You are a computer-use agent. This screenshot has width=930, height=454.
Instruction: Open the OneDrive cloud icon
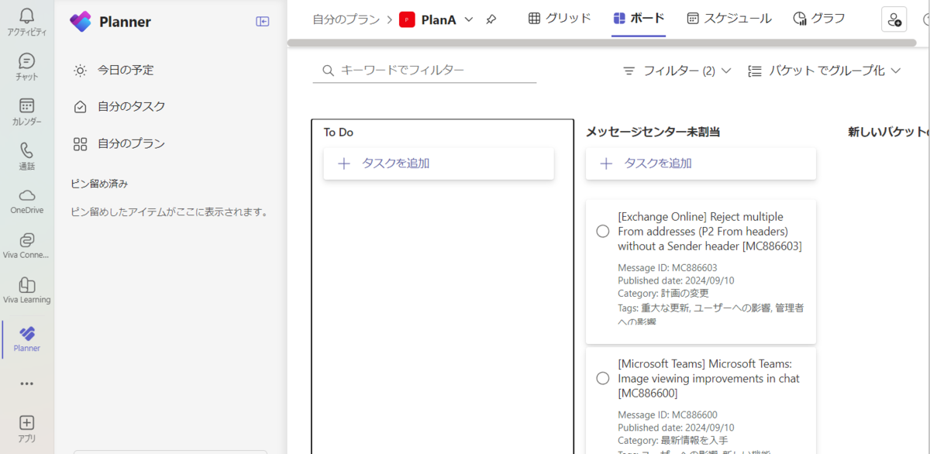point(27,194)
